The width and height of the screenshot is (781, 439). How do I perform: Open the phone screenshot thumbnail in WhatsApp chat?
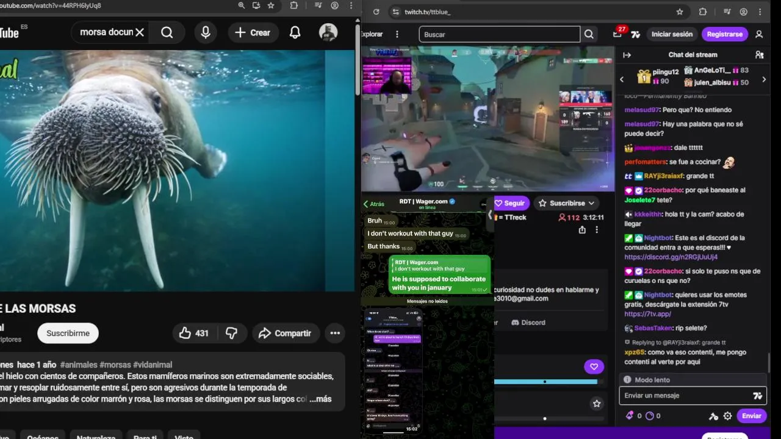tap(394, 371)
